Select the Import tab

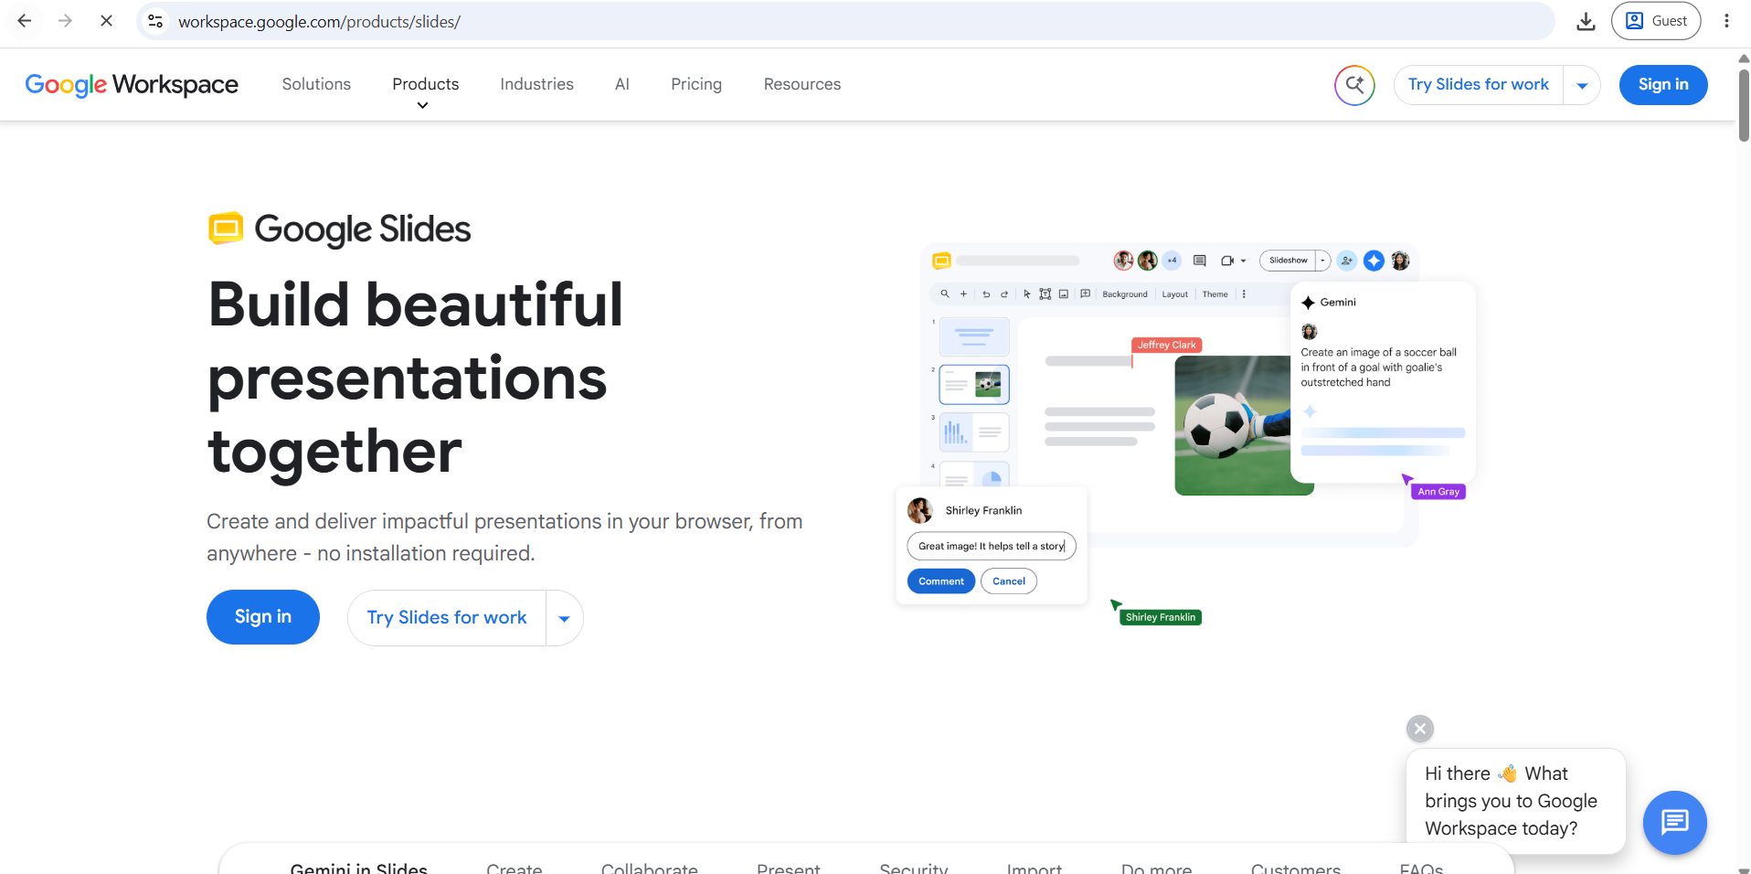(1034, 868)
